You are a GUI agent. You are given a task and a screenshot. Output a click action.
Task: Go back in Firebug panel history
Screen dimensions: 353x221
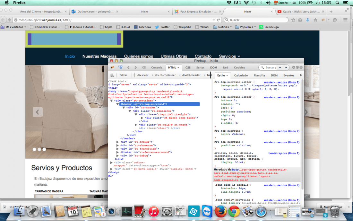tap(128, 67)
